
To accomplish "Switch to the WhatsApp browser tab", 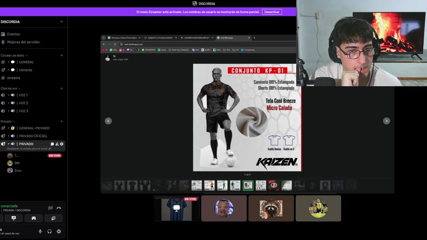I will pyautogui.click(x=233, y=38).
